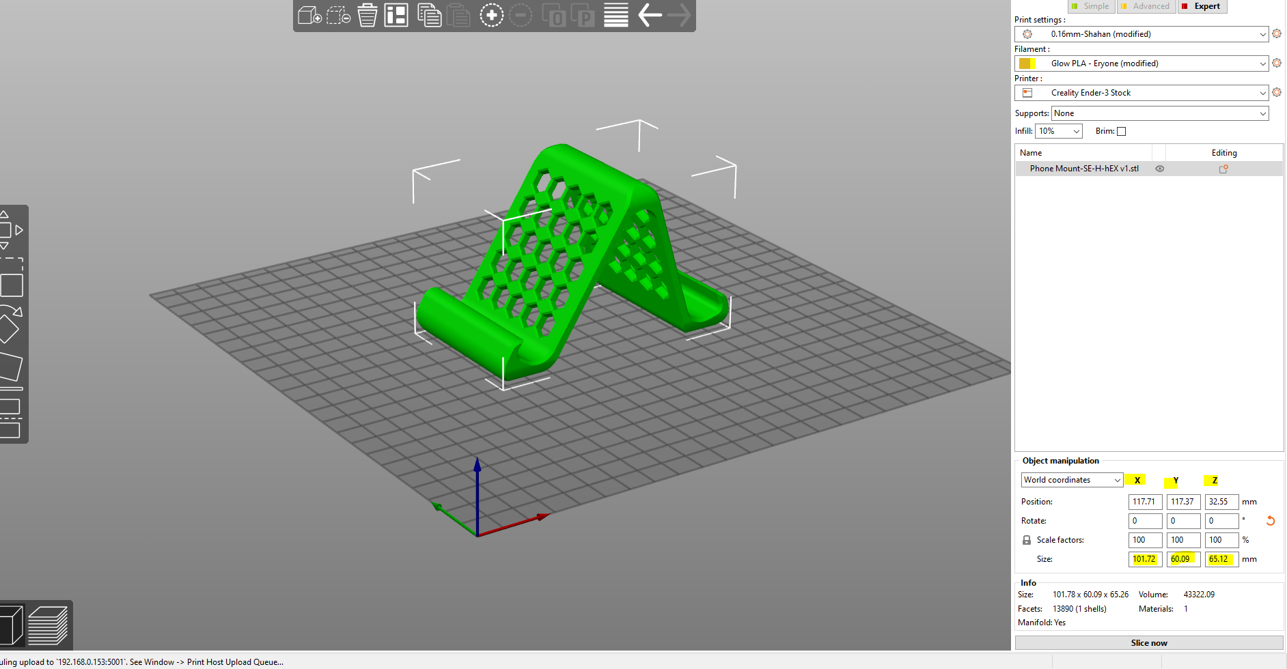This screenshot has width=1287, height=669.
Task: Activate the Place on face tool
Action: [11, 366]
